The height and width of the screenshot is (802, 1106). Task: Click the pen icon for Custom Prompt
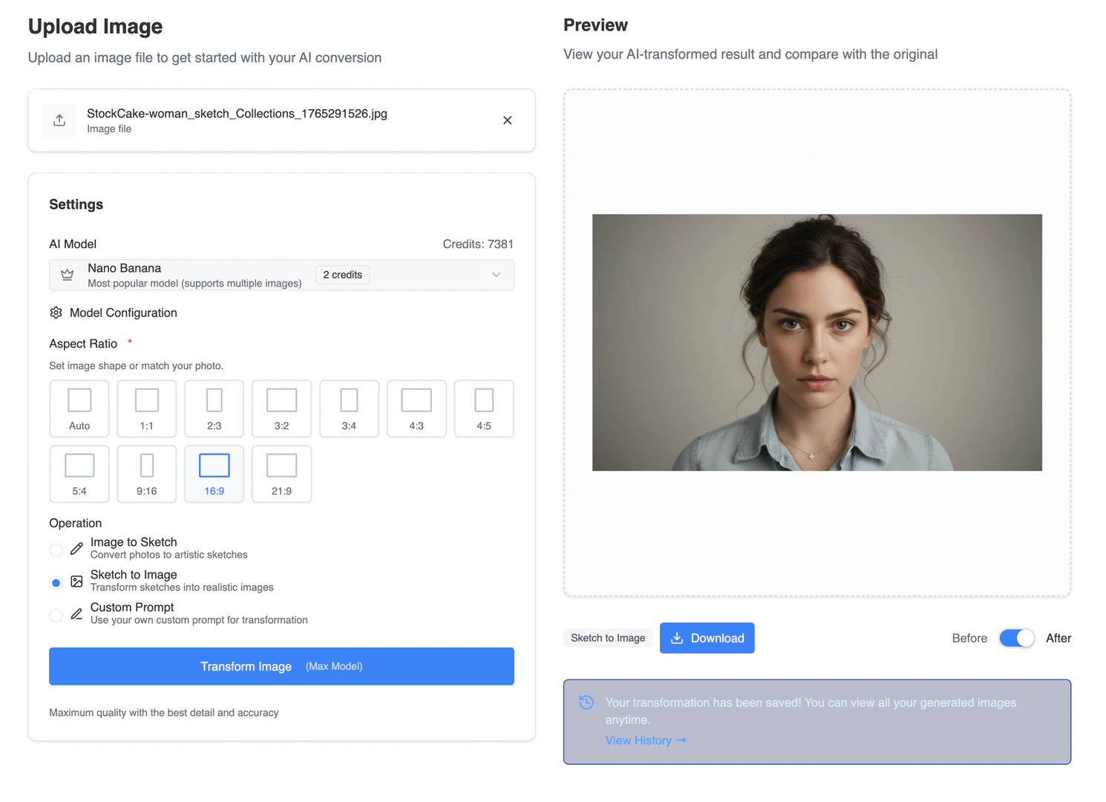tap(76, 613)
